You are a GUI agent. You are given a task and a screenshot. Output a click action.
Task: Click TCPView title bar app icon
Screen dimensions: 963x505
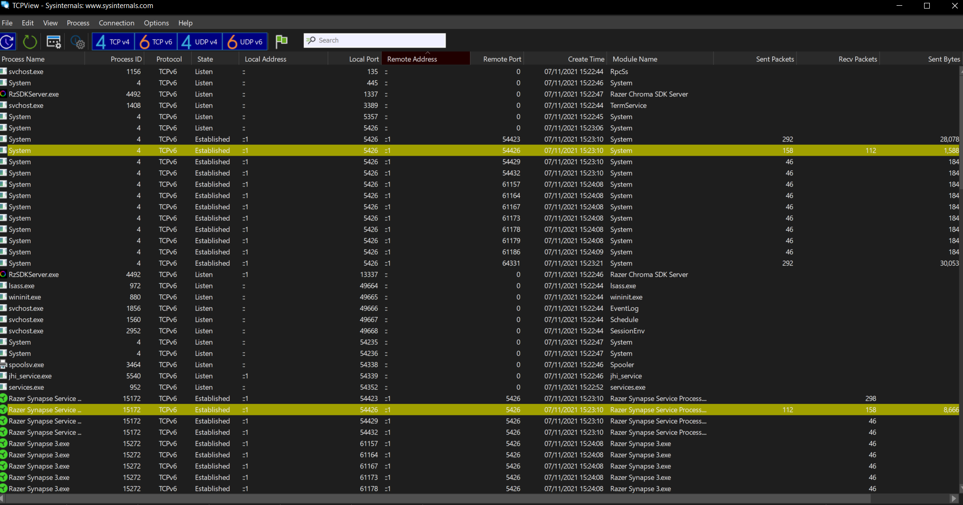point(5,5)
